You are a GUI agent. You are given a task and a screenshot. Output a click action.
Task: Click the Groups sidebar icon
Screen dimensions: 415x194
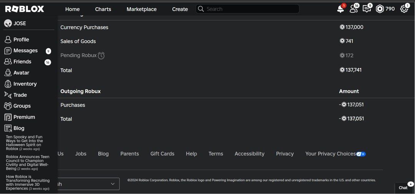8,106
